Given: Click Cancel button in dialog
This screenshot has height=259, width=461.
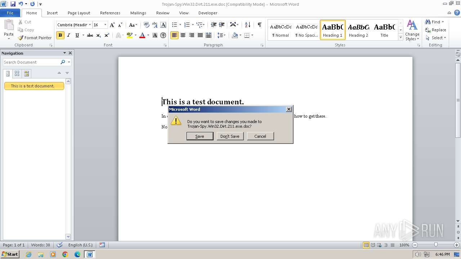Looking at the screenshot, I should coord(260,136).
